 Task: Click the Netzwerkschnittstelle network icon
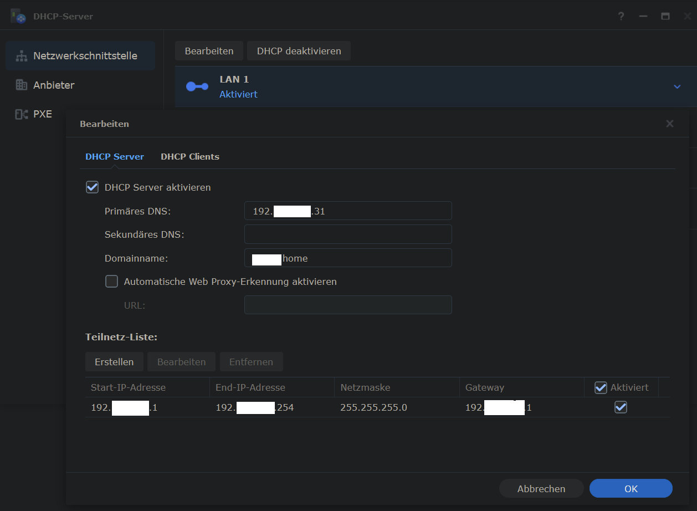(x=22, y=56)
